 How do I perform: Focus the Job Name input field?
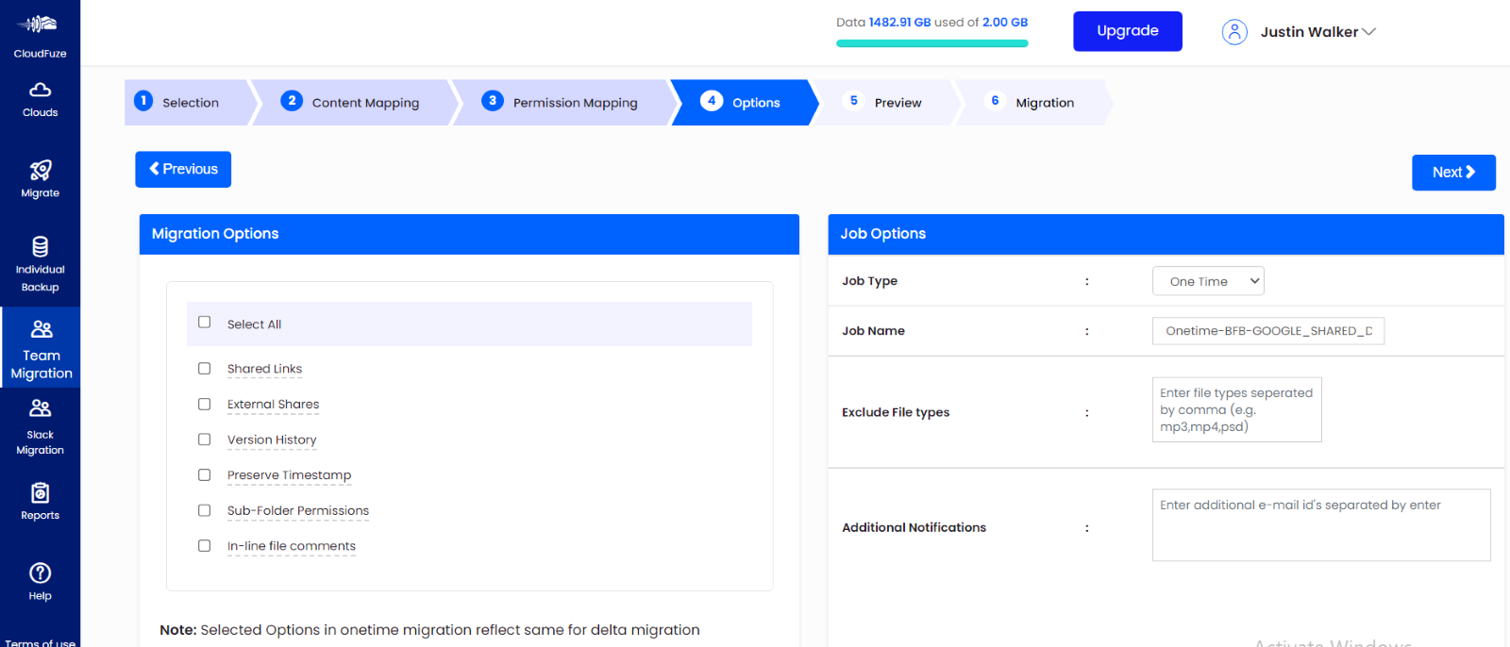[x=1268, y=331]
